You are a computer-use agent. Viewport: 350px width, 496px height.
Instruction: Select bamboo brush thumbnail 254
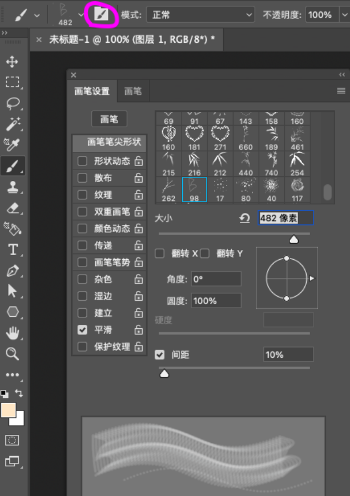pos(297,164)
